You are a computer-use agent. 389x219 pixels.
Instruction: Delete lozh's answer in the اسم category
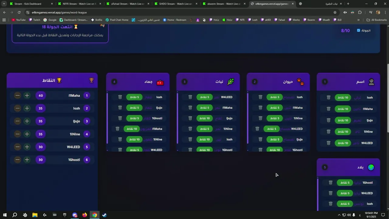[329, 97]
